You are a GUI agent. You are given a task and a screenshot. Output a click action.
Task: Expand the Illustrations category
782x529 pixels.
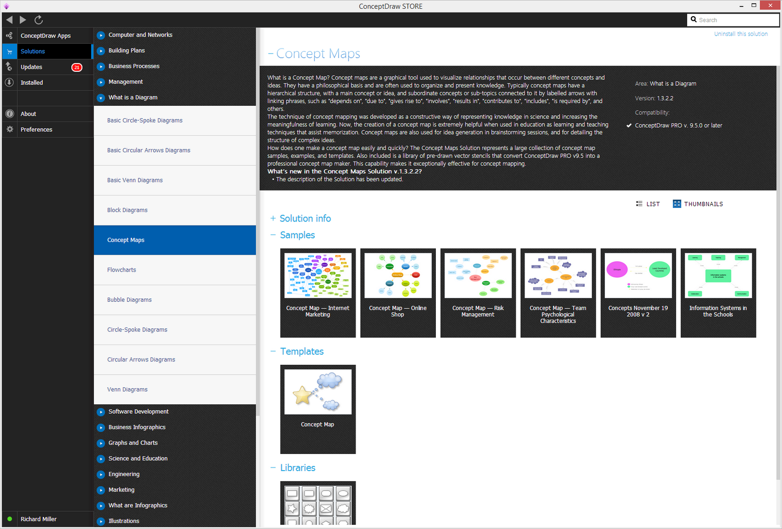(x=101, y=522)
